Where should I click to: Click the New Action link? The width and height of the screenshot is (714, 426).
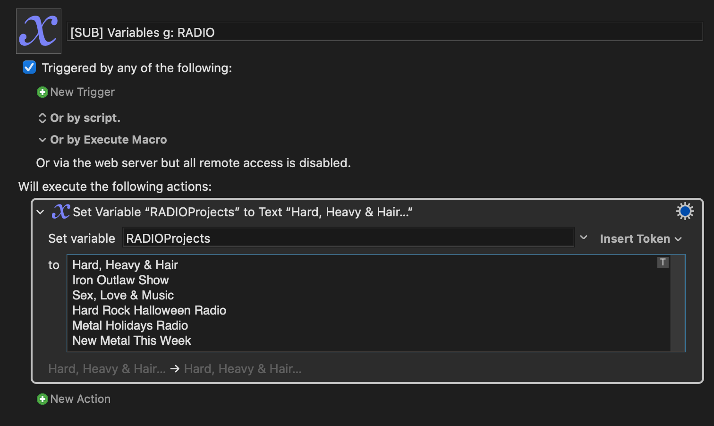pyautogui.click(x=80, y=399)
